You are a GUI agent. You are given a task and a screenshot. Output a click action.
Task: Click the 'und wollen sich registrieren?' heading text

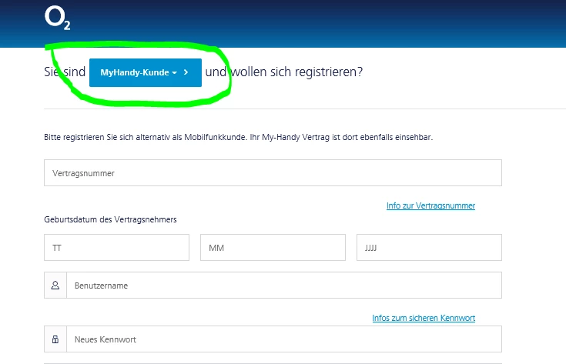284,72
